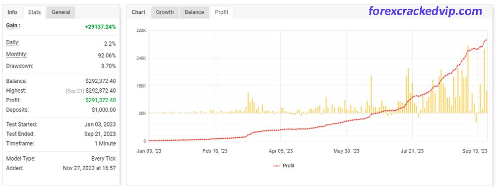Click the Sep 13, '23 axis label
Viewport: 496px width, 186px height.
475,151
